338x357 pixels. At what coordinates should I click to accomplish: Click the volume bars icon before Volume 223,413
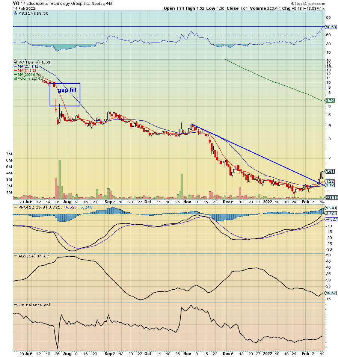click(15, 78)
